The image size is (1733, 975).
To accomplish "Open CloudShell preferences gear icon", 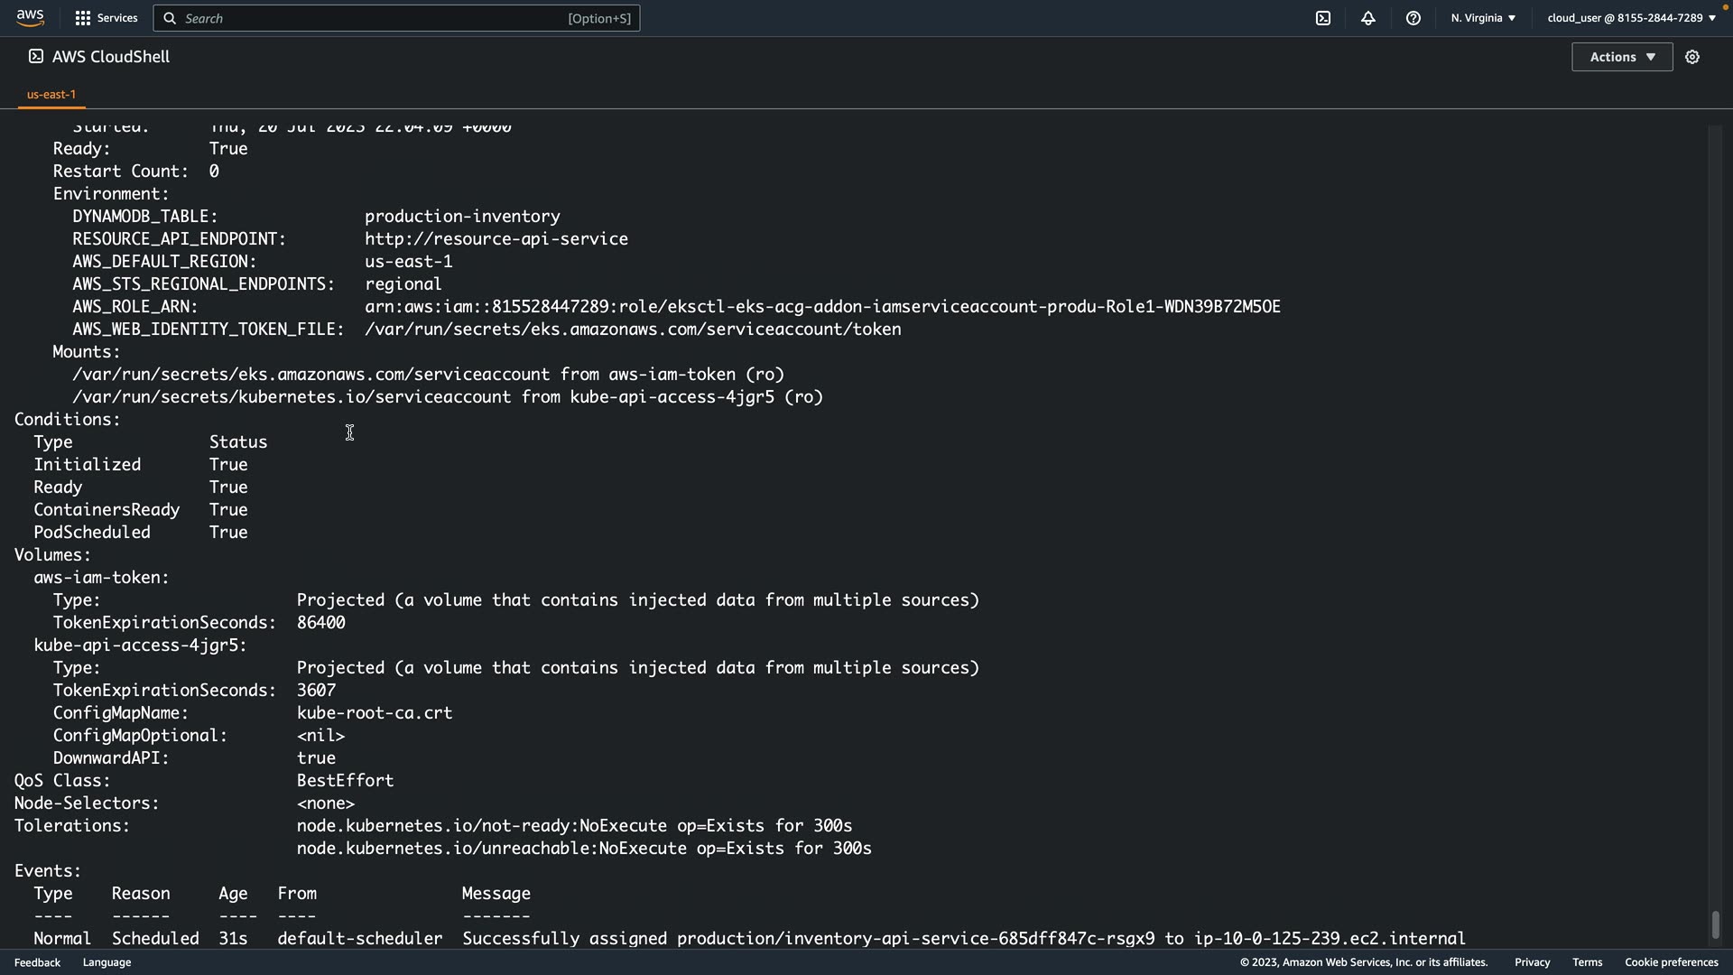I will click(x=1692, y=57).
